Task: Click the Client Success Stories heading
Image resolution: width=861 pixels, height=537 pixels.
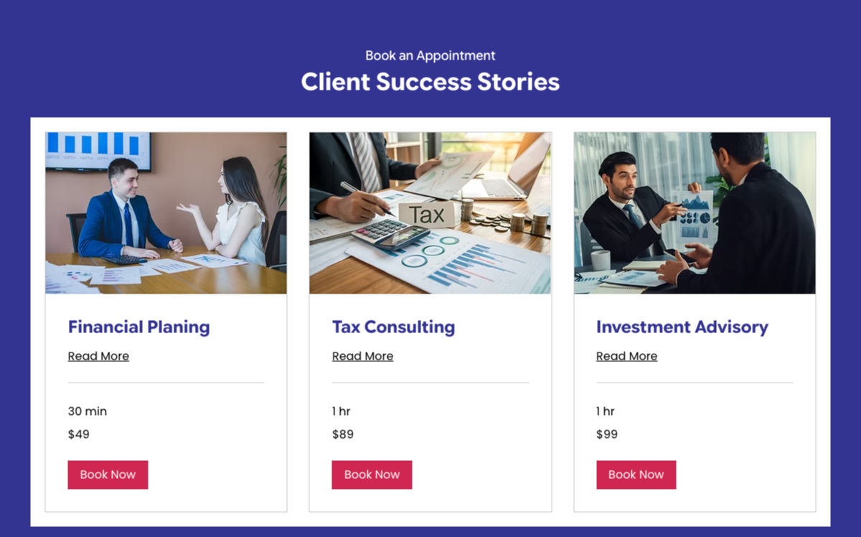Action: point(430,82)
